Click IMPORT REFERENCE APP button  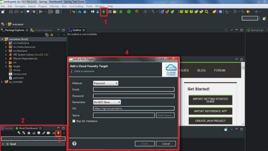pyautogui.click(x=210, y=111)
